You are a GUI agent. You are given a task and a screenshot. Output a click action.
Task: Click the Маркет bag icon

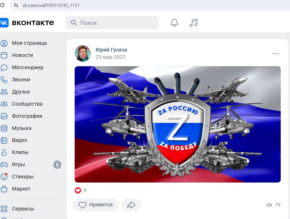point(4,189)
